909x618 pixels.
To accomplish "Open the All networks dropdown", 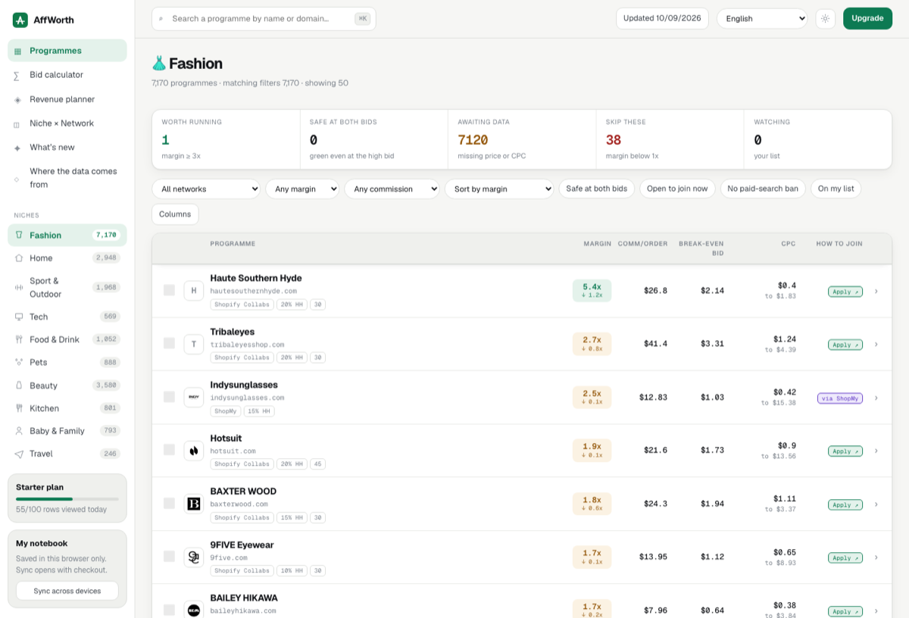I will click(x=206, y=189).
